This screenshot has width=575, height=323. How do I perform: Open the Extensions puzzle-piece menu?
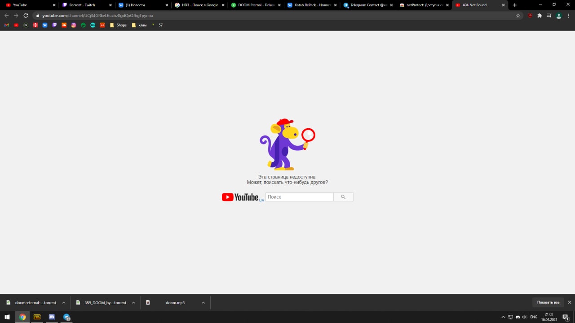pyautogui.click(x=540, y=15)
